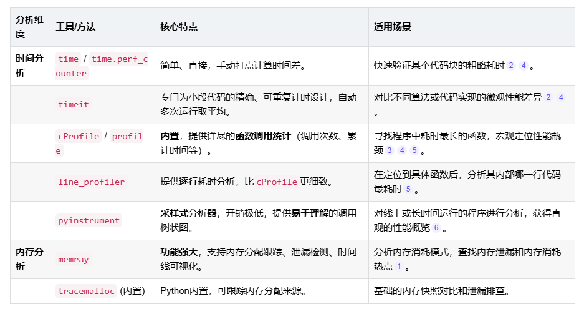Click the 'timeit' code chip
579x309 pixels.
(x=74, y=104)
